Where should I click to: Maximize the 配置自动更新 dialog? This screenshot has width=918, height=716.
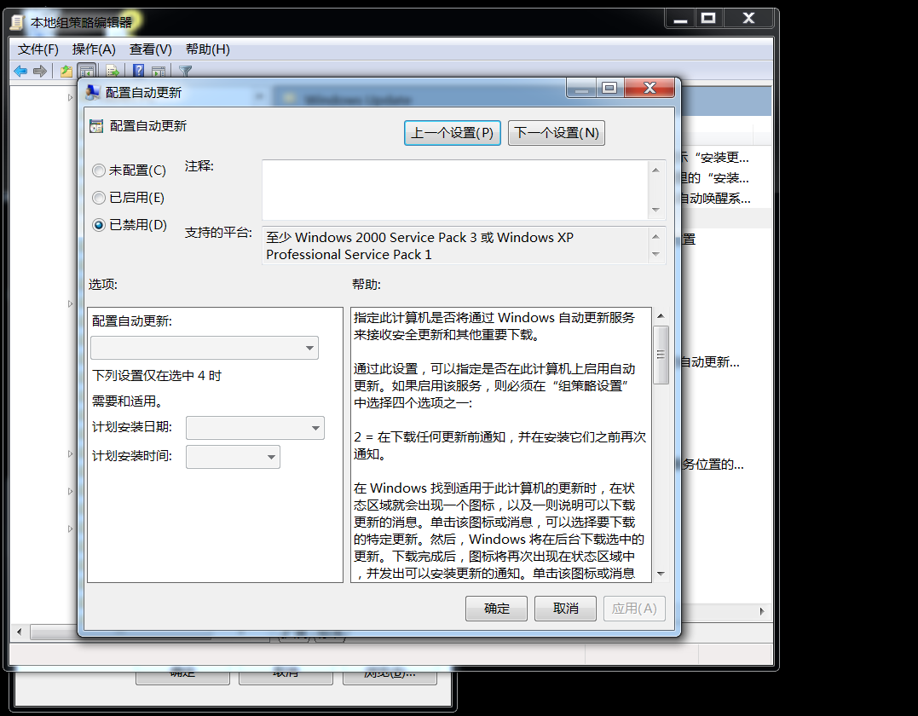609,88
